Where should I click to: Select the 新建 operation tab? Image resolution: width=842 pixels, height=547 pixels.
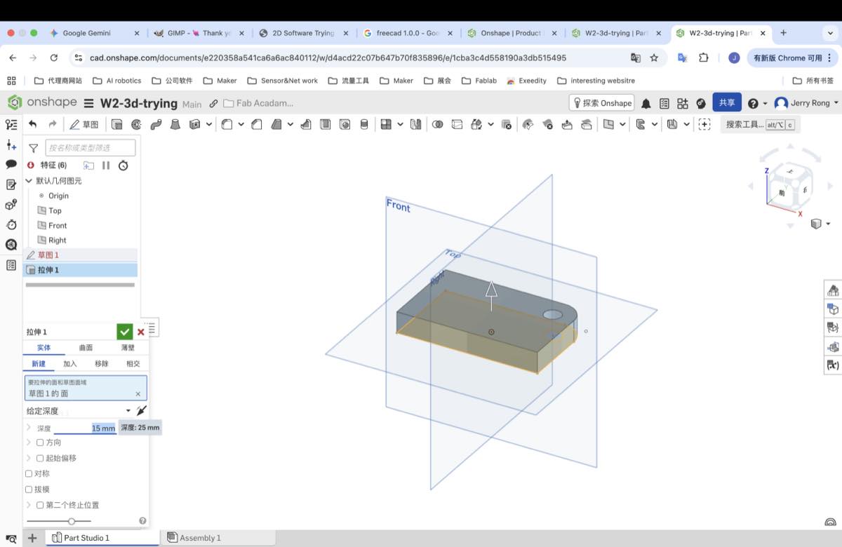(39, 363)
